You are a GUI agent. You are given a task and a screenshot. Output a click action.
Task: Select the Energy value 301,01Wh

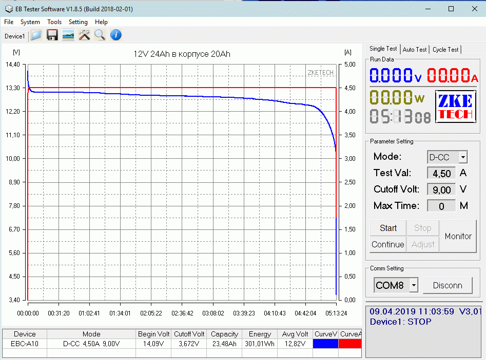[x=260, y=344]
